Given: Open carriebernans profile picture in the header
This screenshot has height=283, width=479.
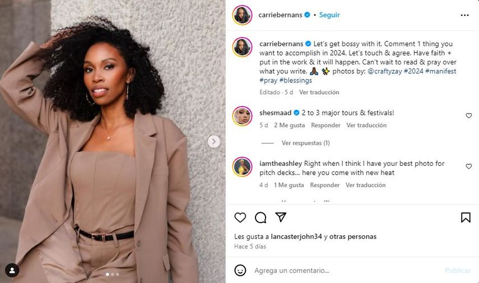Looking at the screenshot, I should pos(242,15).
